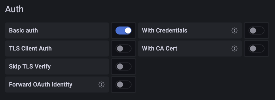Select the TLS Client Auth label
Image resolution: width=275 pixels, height=100 pixels.
tap(30, 48)
